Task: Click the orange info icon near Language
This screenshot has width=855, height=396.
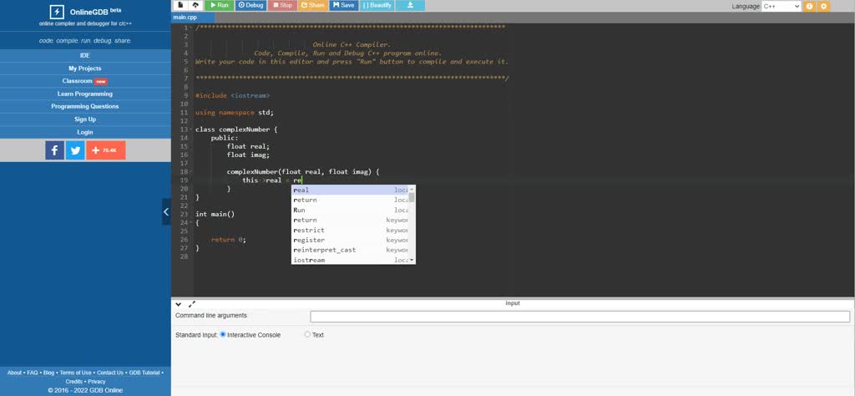Action: point(809,6)
